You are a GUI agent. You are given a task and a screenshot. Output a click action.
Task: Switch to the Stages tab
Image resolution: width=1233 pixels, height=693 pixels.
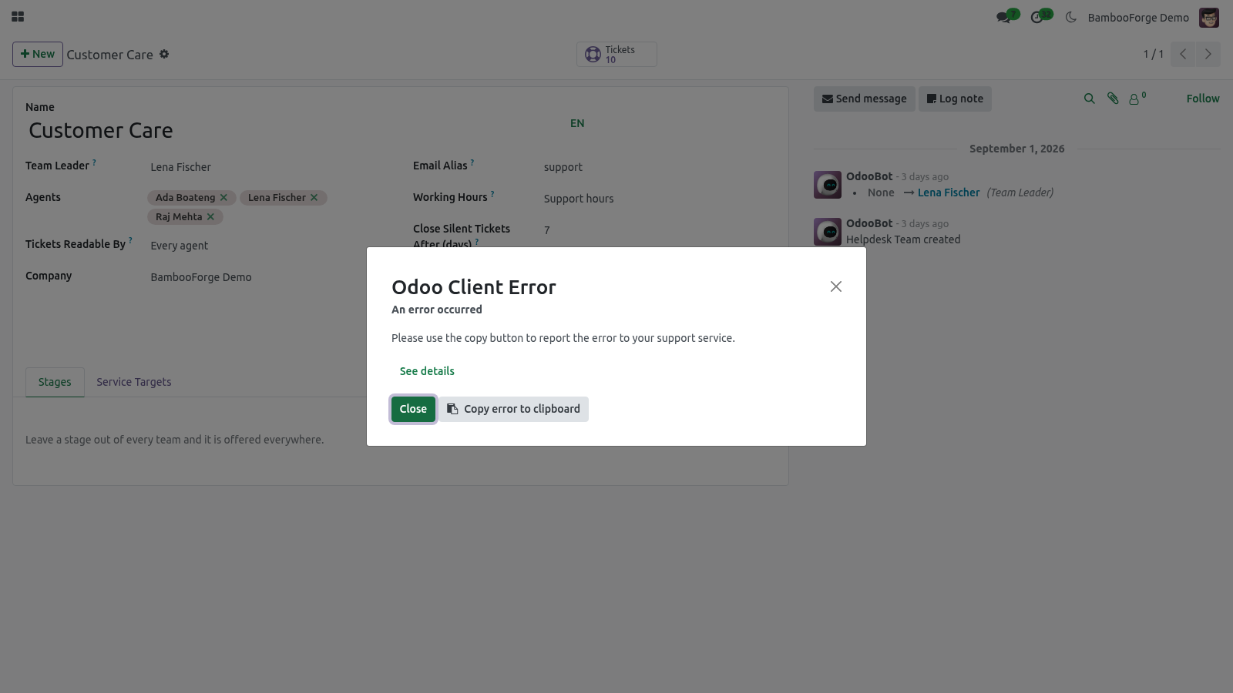[x=55, y=382]
